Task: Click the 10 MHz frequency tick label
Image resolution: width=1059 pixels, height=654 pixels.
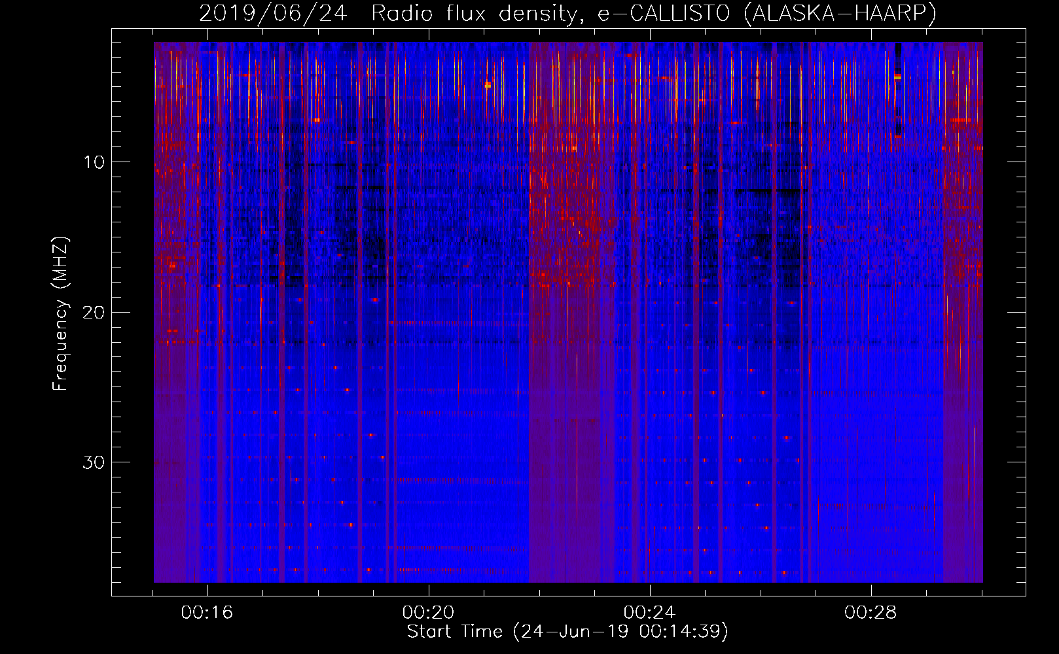Action: 94,162
